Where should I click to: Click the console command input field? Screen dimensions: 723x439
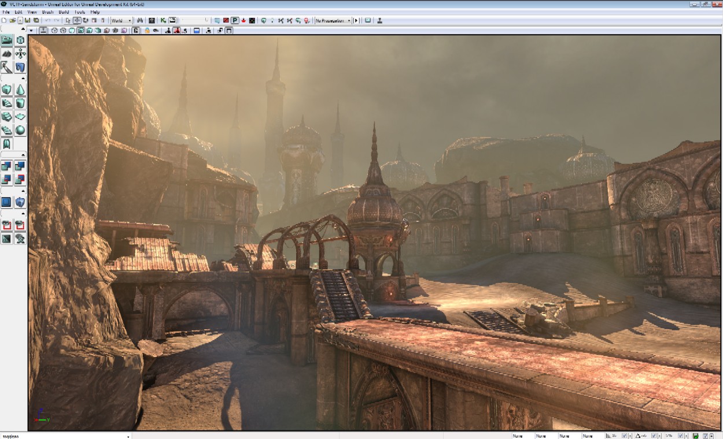click(x=64, y=436)
